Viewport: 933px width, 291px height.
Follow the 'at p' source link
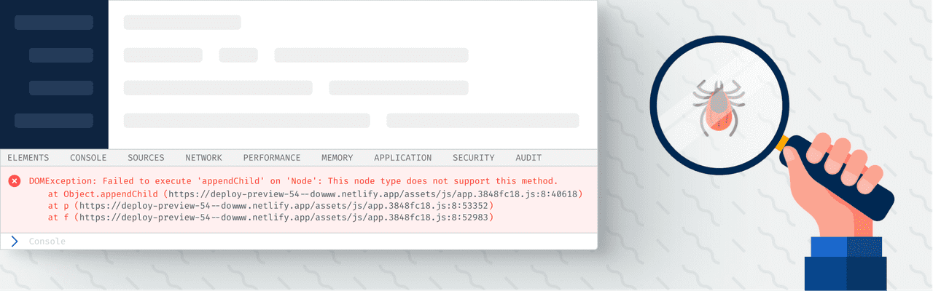pos(286,206)
